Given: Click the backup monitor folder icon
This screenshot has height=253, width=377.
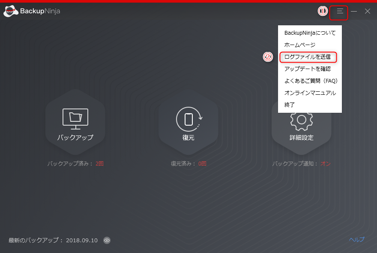Looking at the screenshot, I should click(75, 119).
